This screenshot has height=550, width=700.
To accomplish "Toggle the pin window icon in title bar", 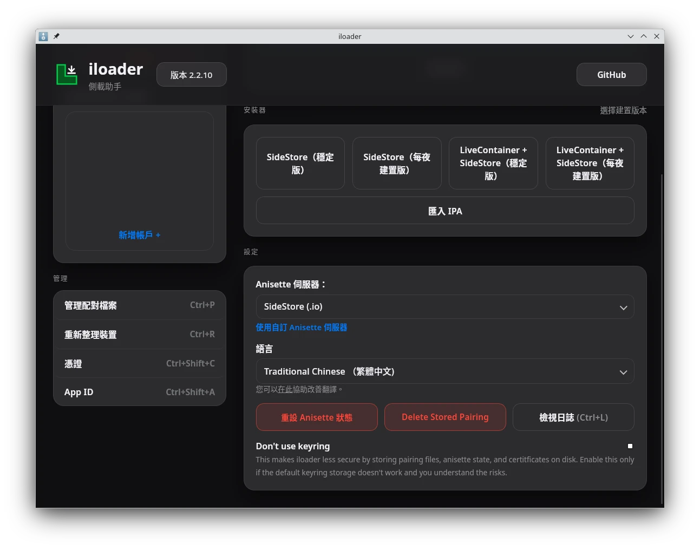I will 56,36.
